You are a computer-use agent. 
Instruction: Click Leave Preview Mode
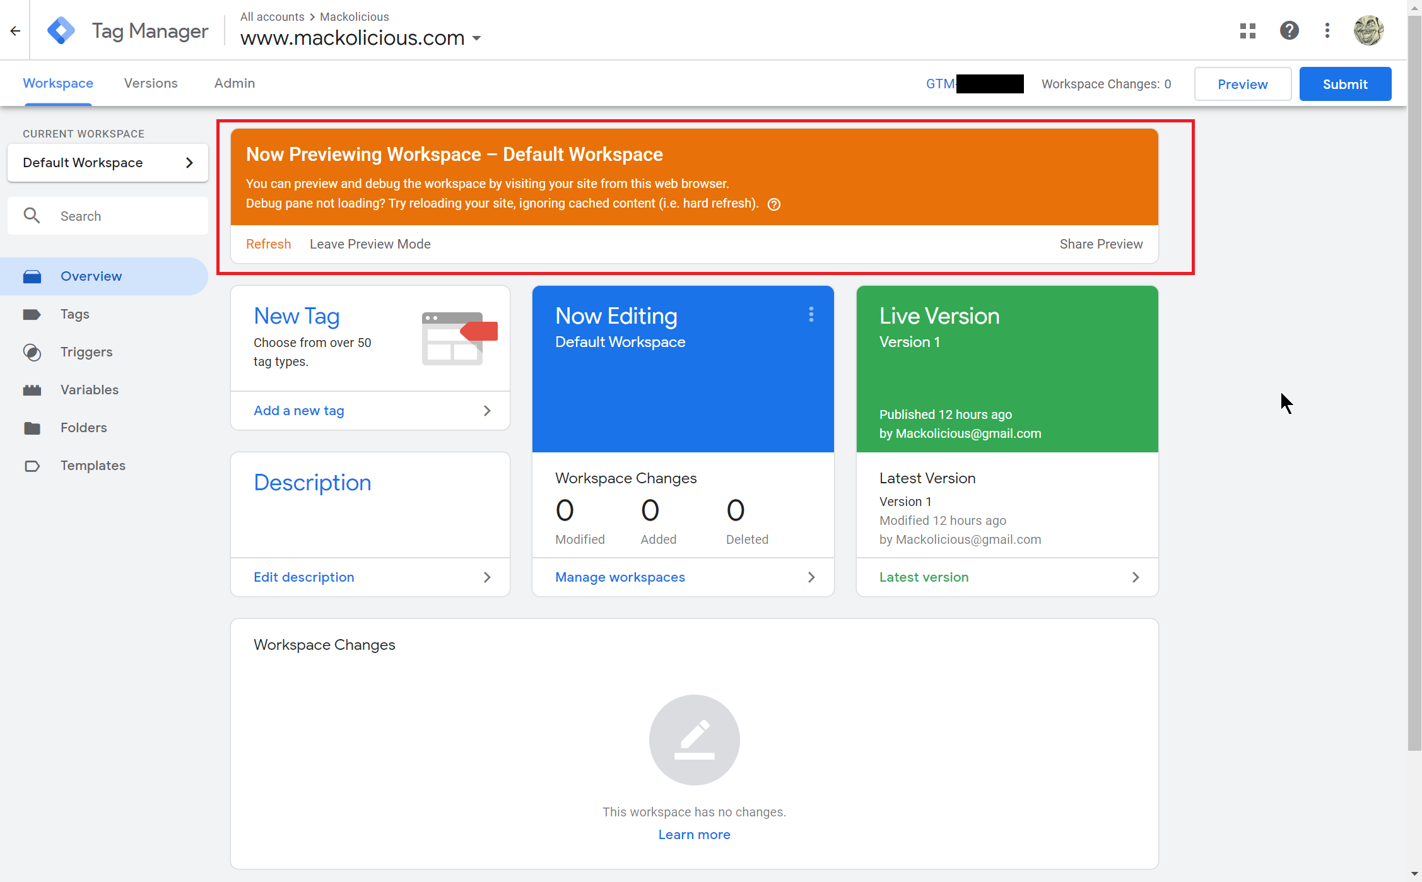[370, 244]
